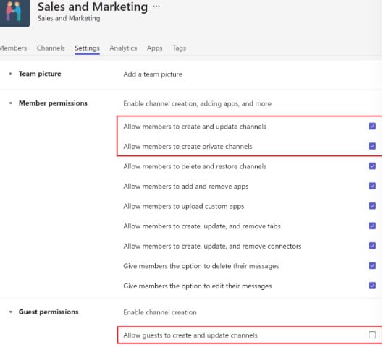
Task: Go to the Apps tab
Action: 155,48
